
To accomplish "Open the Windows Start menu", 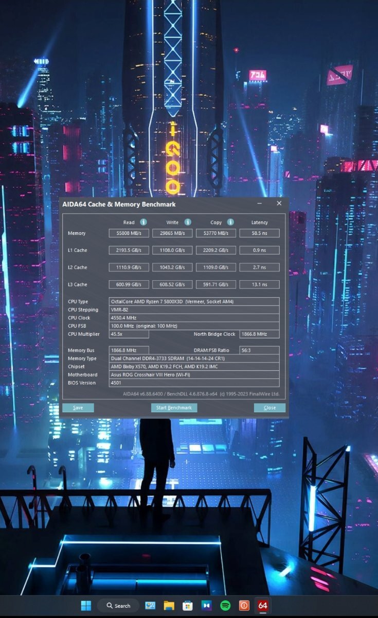I will coord(86,606).
